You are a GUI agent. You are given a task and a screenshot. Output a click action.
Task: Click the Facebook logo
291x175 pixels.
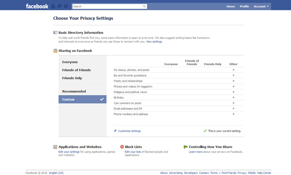(37, 6)
